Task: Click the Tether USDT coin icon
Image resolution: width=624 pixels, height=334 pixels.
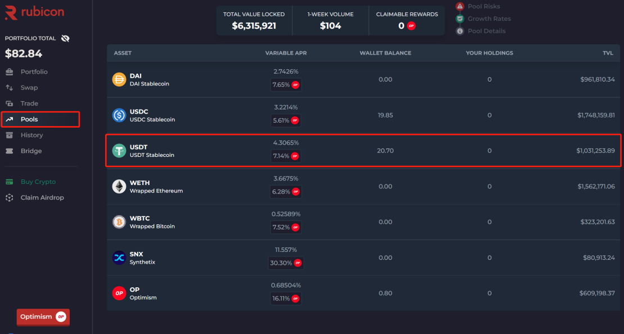Action: click(x=119, y=151)
